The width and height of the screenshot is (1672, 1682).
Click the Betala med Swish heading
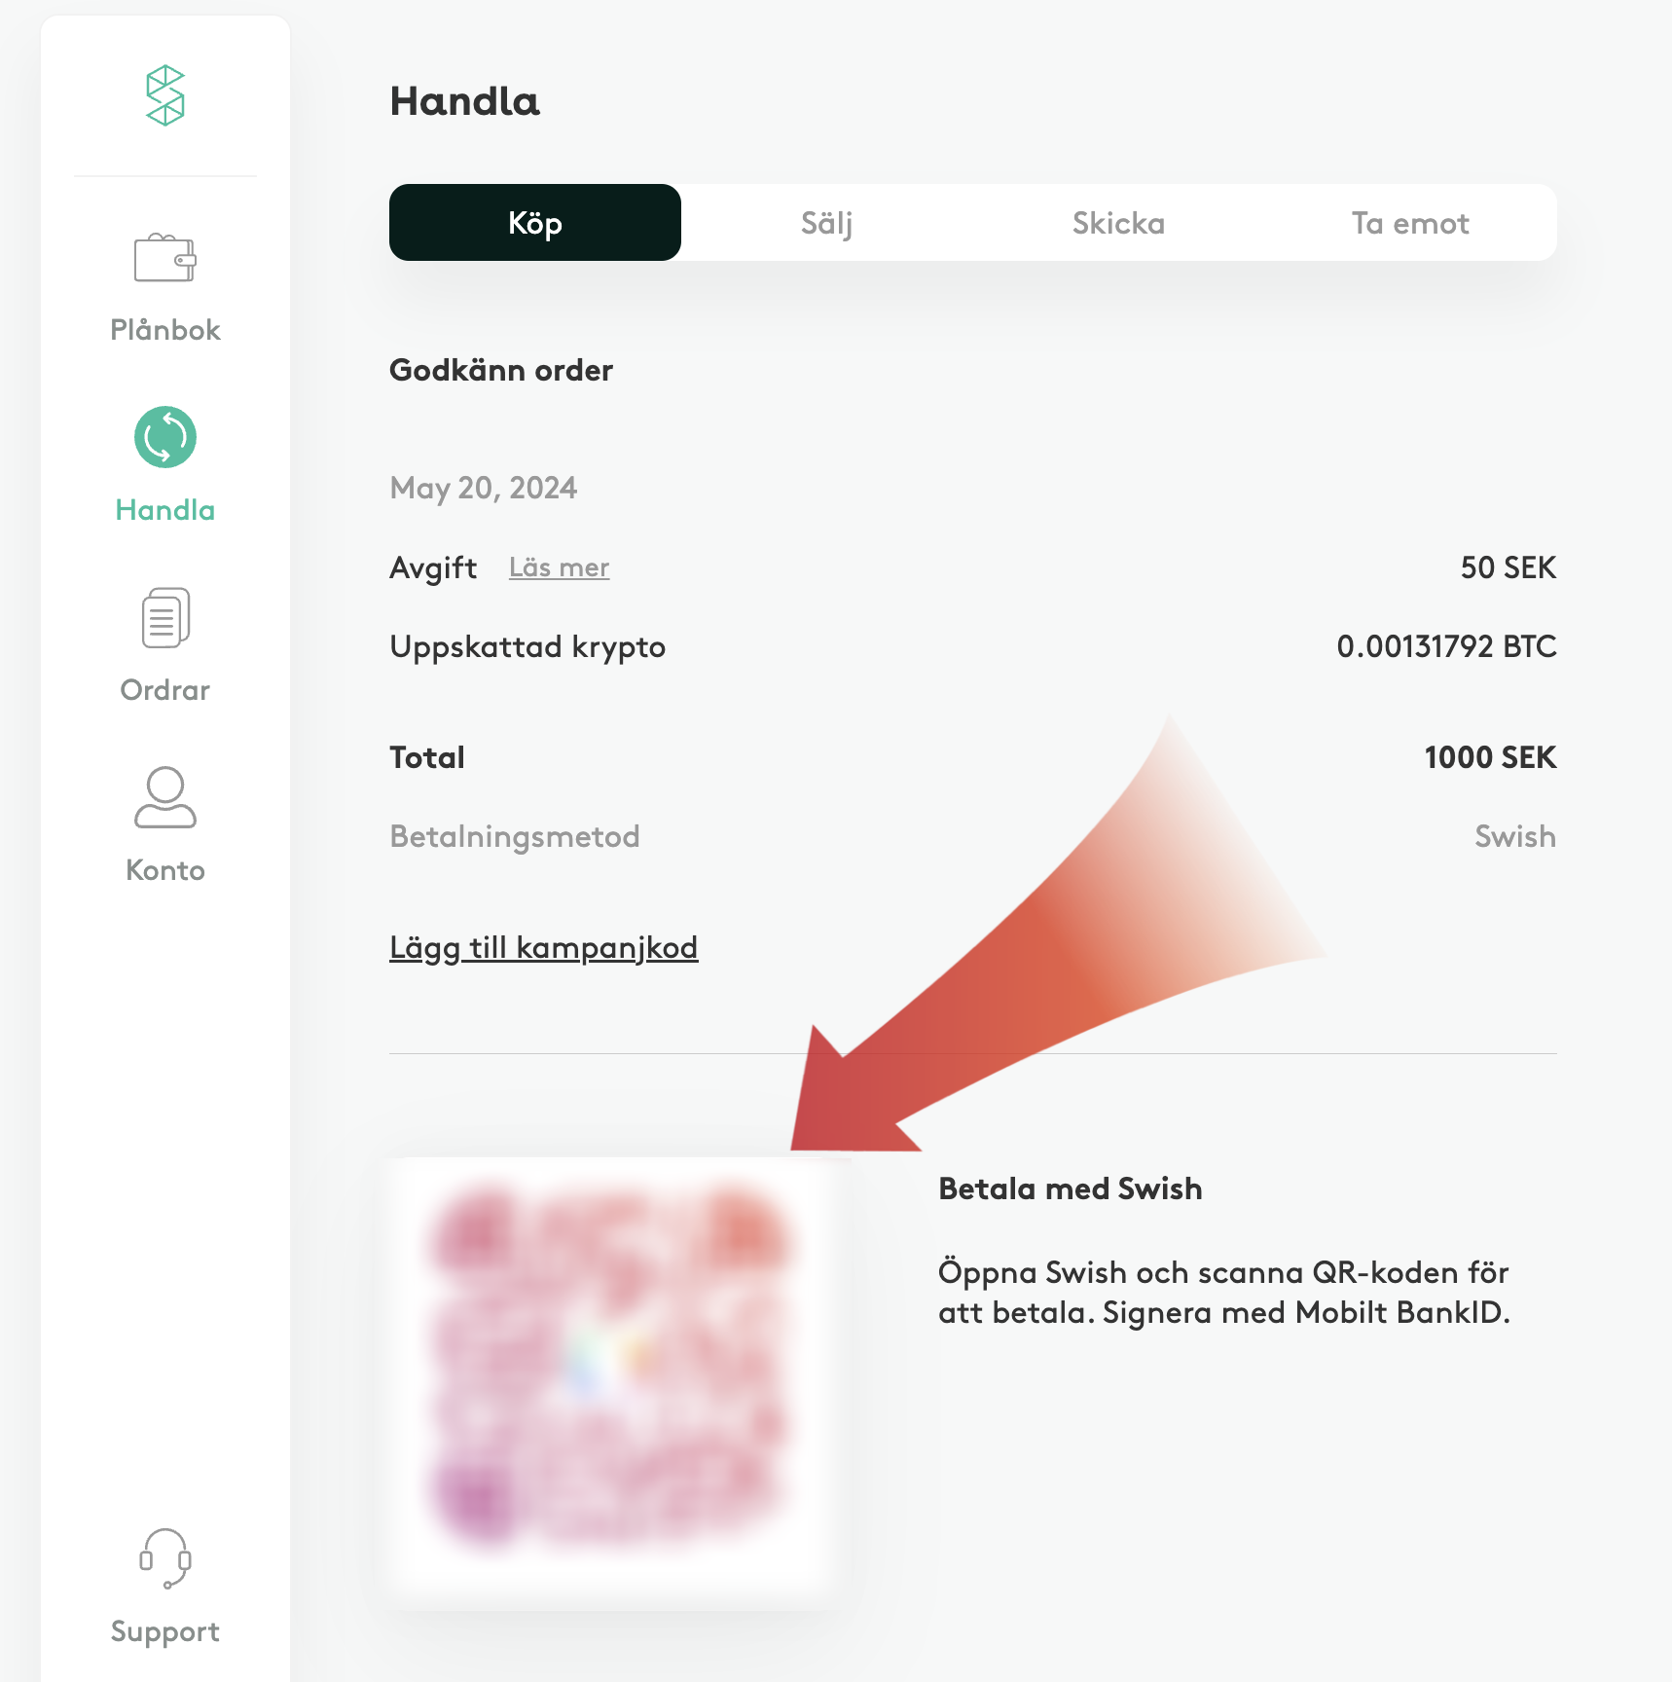pos(1070,1188)
